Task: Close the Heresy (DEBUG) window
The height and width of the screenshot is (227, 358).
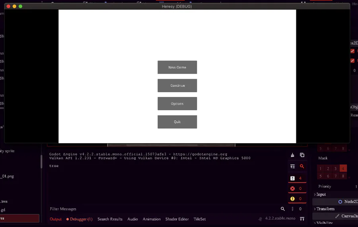Action: click(8, 6)
